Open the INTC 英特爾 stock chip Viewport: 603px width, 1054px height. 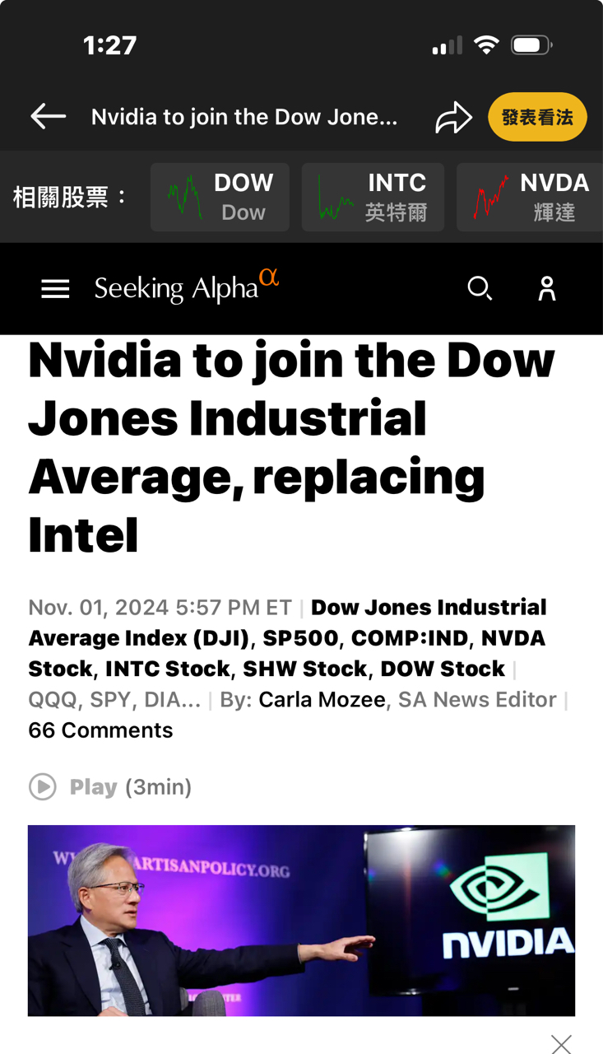pyautogui.click(x=373, y=197)
